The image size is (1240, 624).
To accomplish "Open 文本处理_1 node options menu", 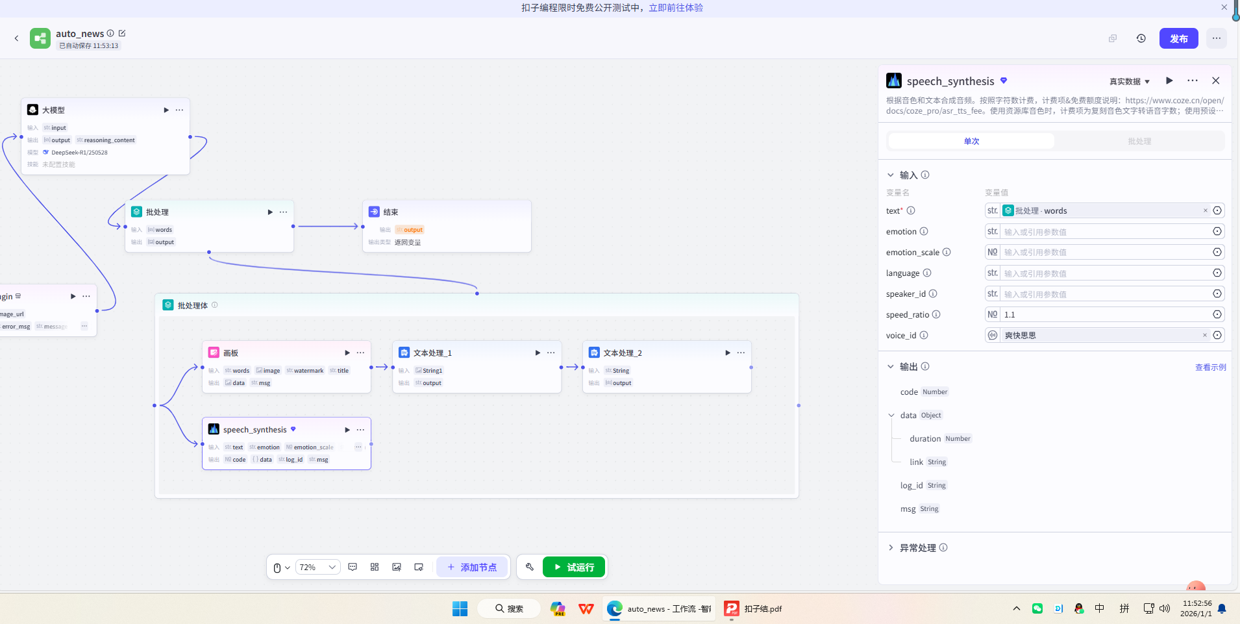I will pos(551,353).
